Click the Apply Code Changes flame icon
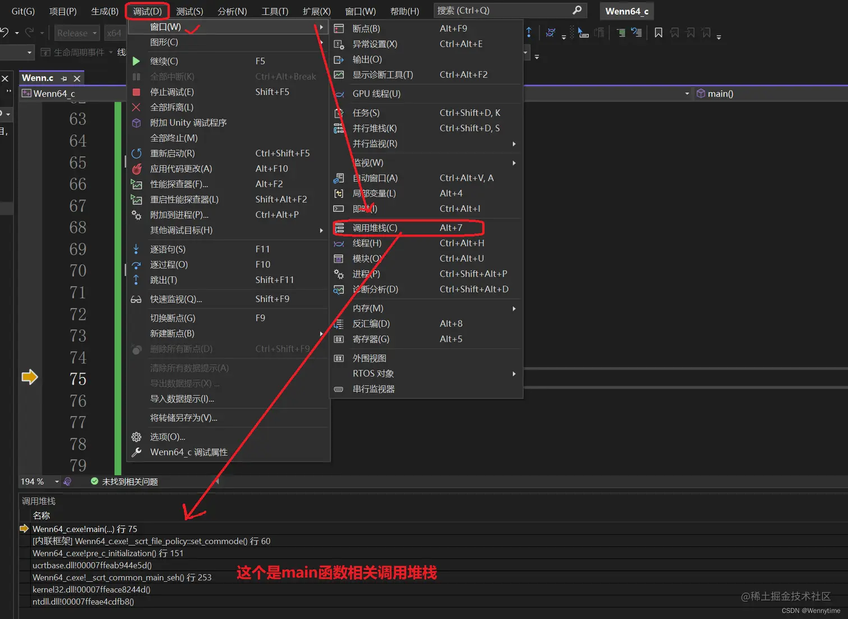848x619 pixels. coord(136,169)
